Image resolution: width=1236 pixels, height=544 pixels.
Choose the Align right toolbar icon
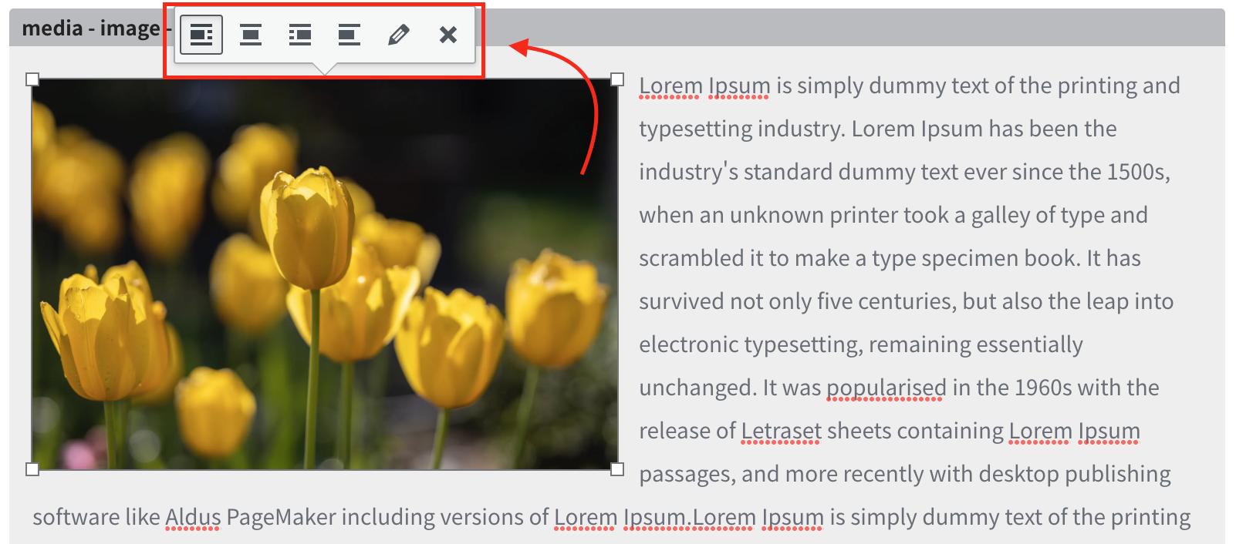[x=300, y=35]
